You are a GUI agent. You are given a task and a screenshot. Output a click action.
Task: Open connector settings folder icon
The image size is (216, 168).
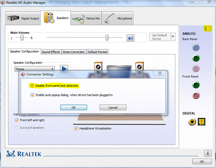tap(208, 28)
